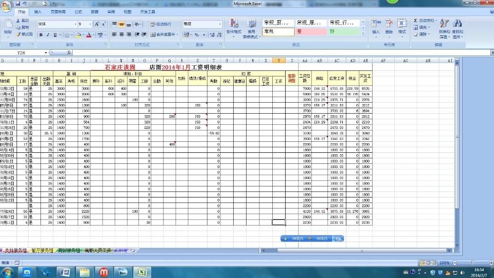Toggle Underline formatting
This screenshot has width=494, height=278.
tap(55, 35)
